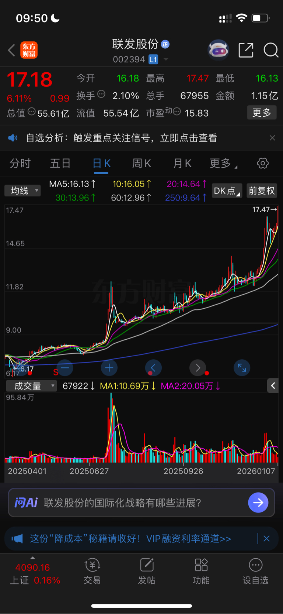The image size is (283, 614).
Task: Tap the 总值 info circle icon
Action: [x=32, y=111]
